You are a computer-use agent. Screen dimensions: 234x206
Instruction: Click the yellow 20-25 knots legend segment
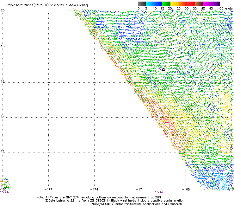(x=175, y=4)
